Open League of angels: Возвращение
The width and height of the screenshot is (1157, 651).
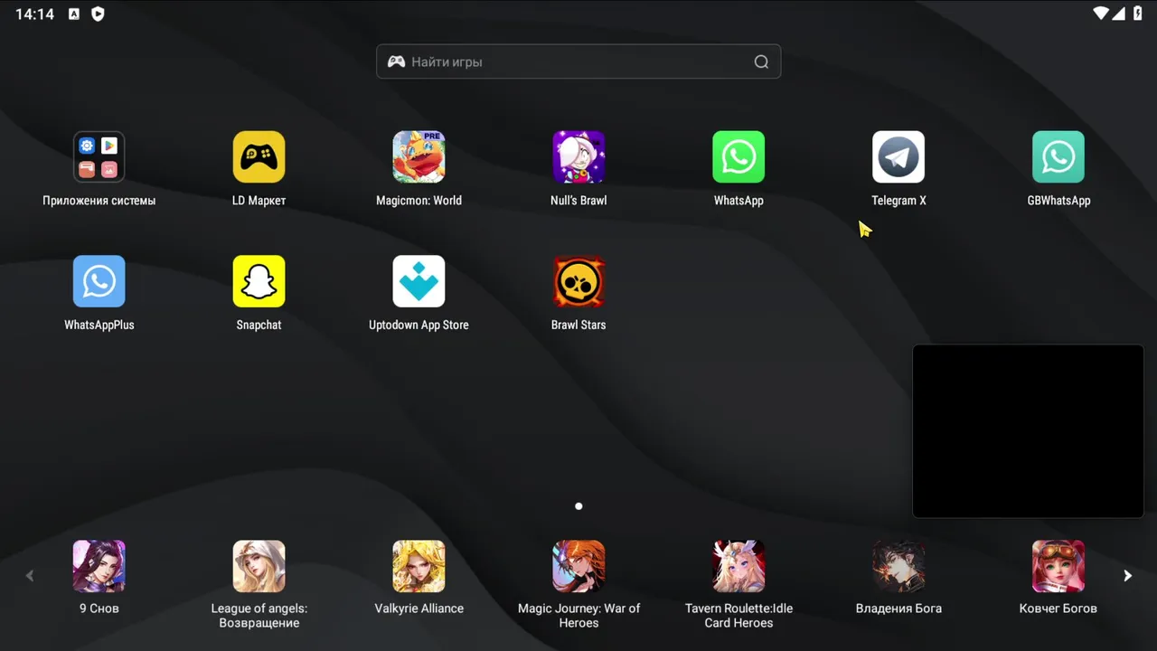[259, 566]
